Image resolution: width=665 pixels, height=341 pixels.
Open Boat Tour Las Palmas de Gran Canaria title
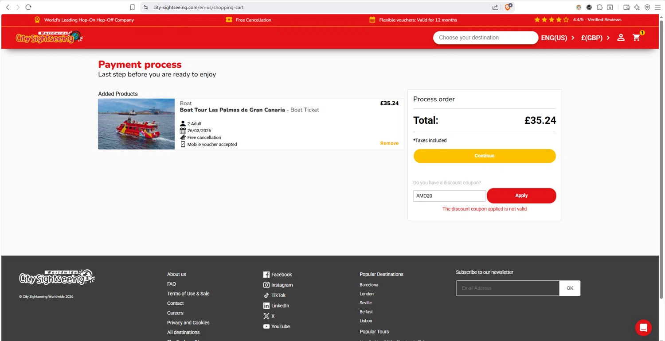point(232,110)
